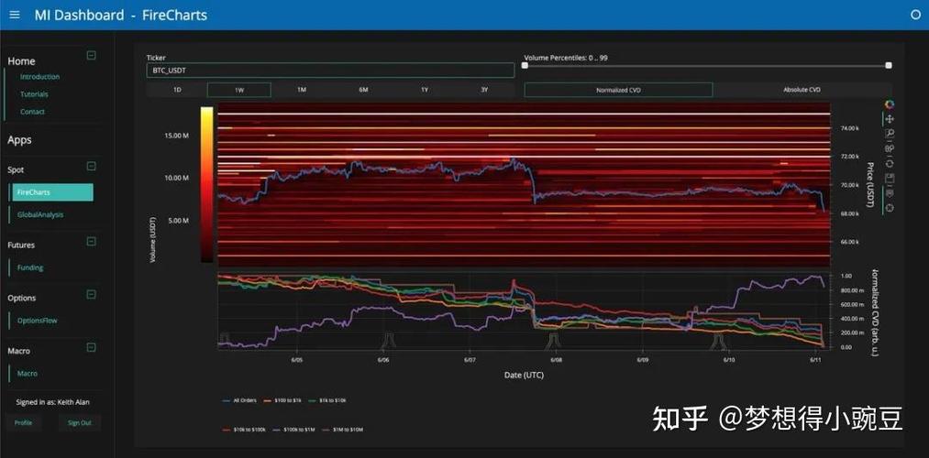Switch to Absolute CVD tab
This screenshot has width=929, height=458.
point(802,90)
